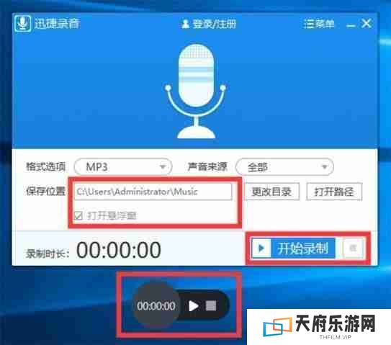Click the 迅捷录音 app logo icon

pos(23,24)
